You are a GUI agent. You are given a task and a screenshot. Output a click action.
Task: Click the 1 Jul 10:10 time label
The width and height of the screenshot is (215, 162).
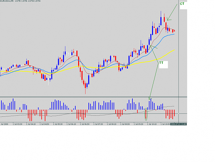coord(152,124)
